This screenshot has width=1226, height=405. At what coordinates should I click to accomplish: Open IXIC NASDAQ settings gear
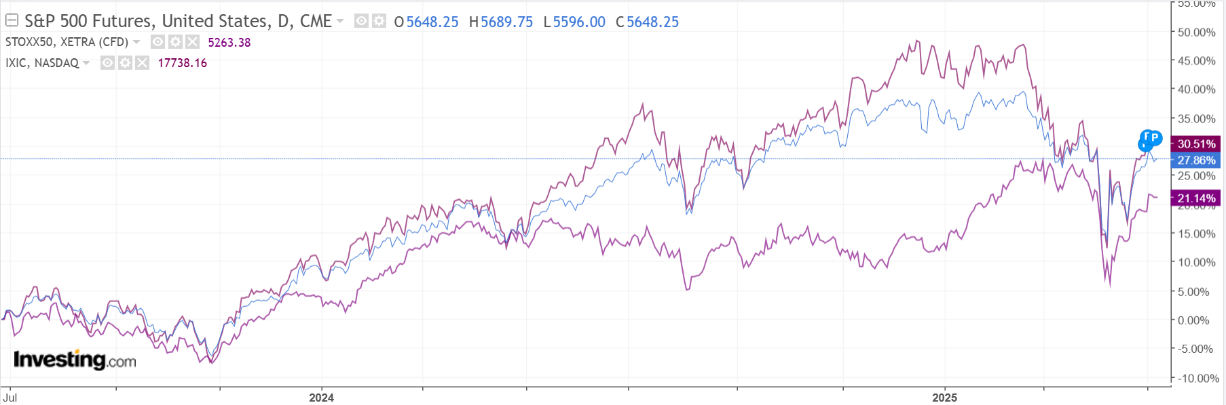125,63
